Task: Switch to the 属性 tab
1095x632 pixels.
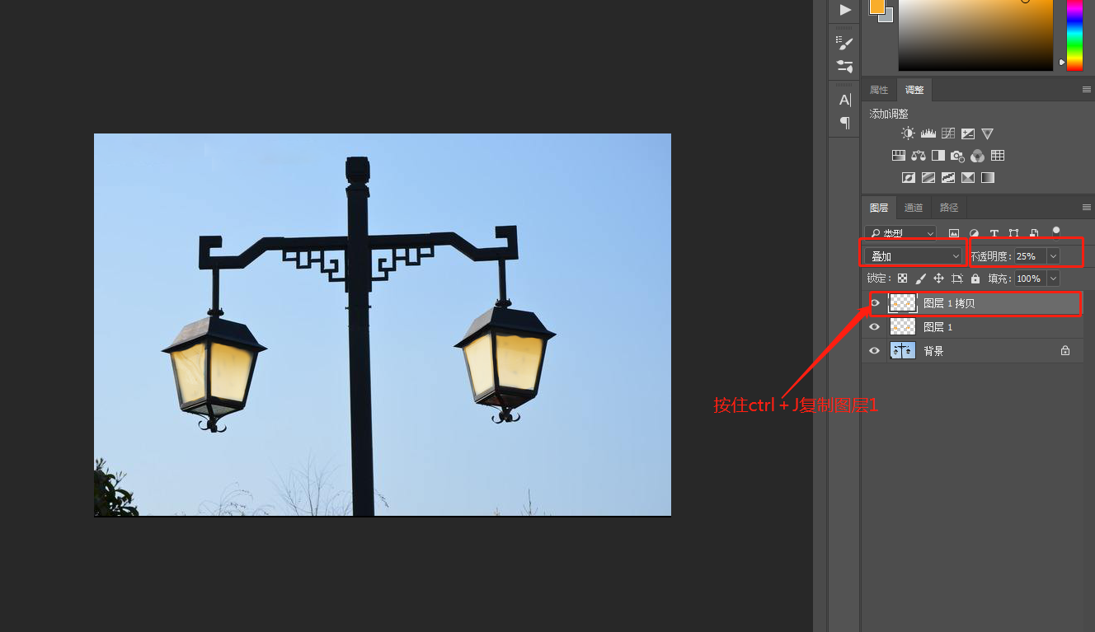Action: click(x=879, y=90)
